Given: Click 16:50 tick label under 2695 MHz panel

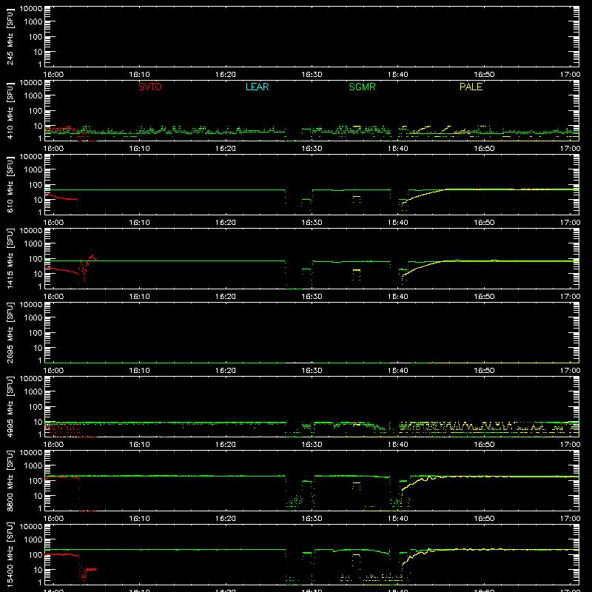Looking at the screenshot, I should [484, 371].
